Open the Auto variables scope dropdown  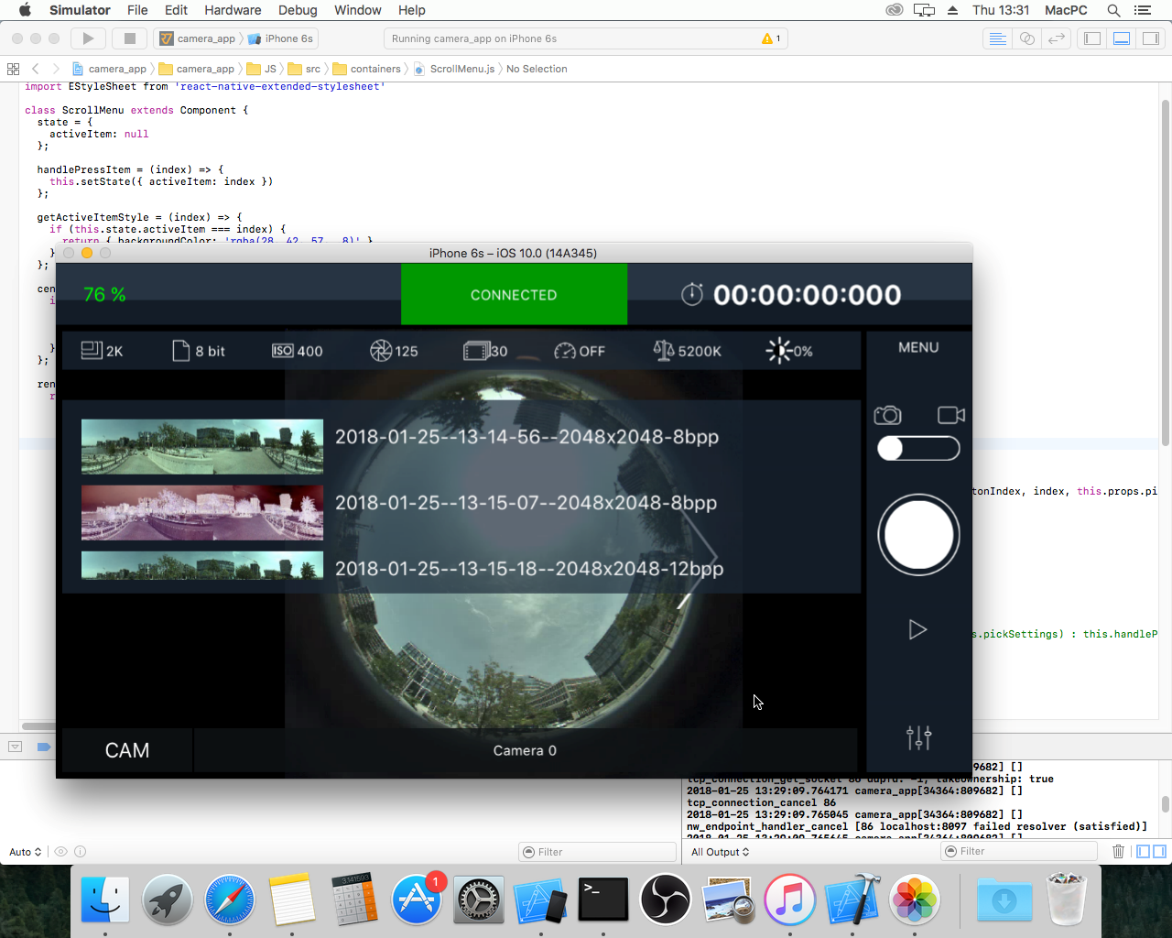26,852
